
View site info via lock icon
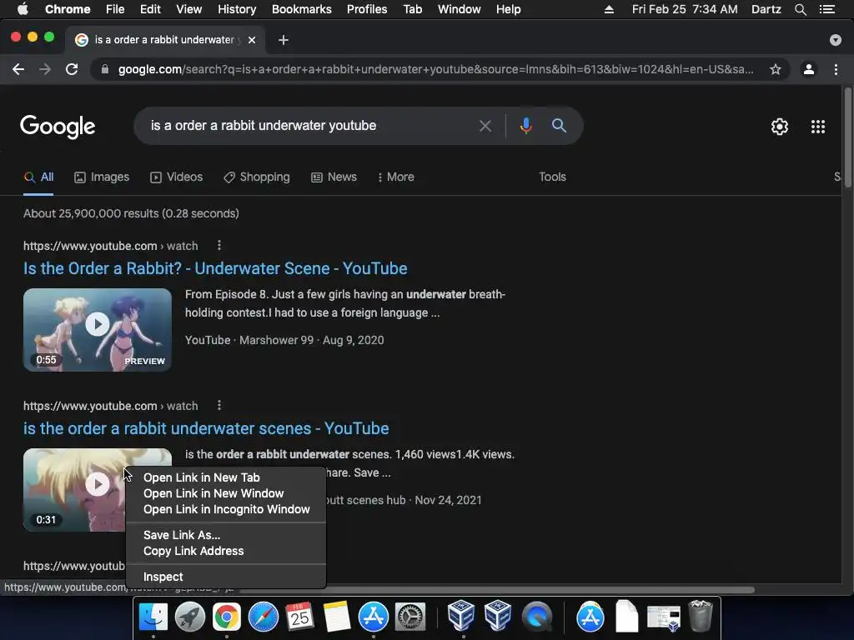pyautogui.click(x=105, y=69)
